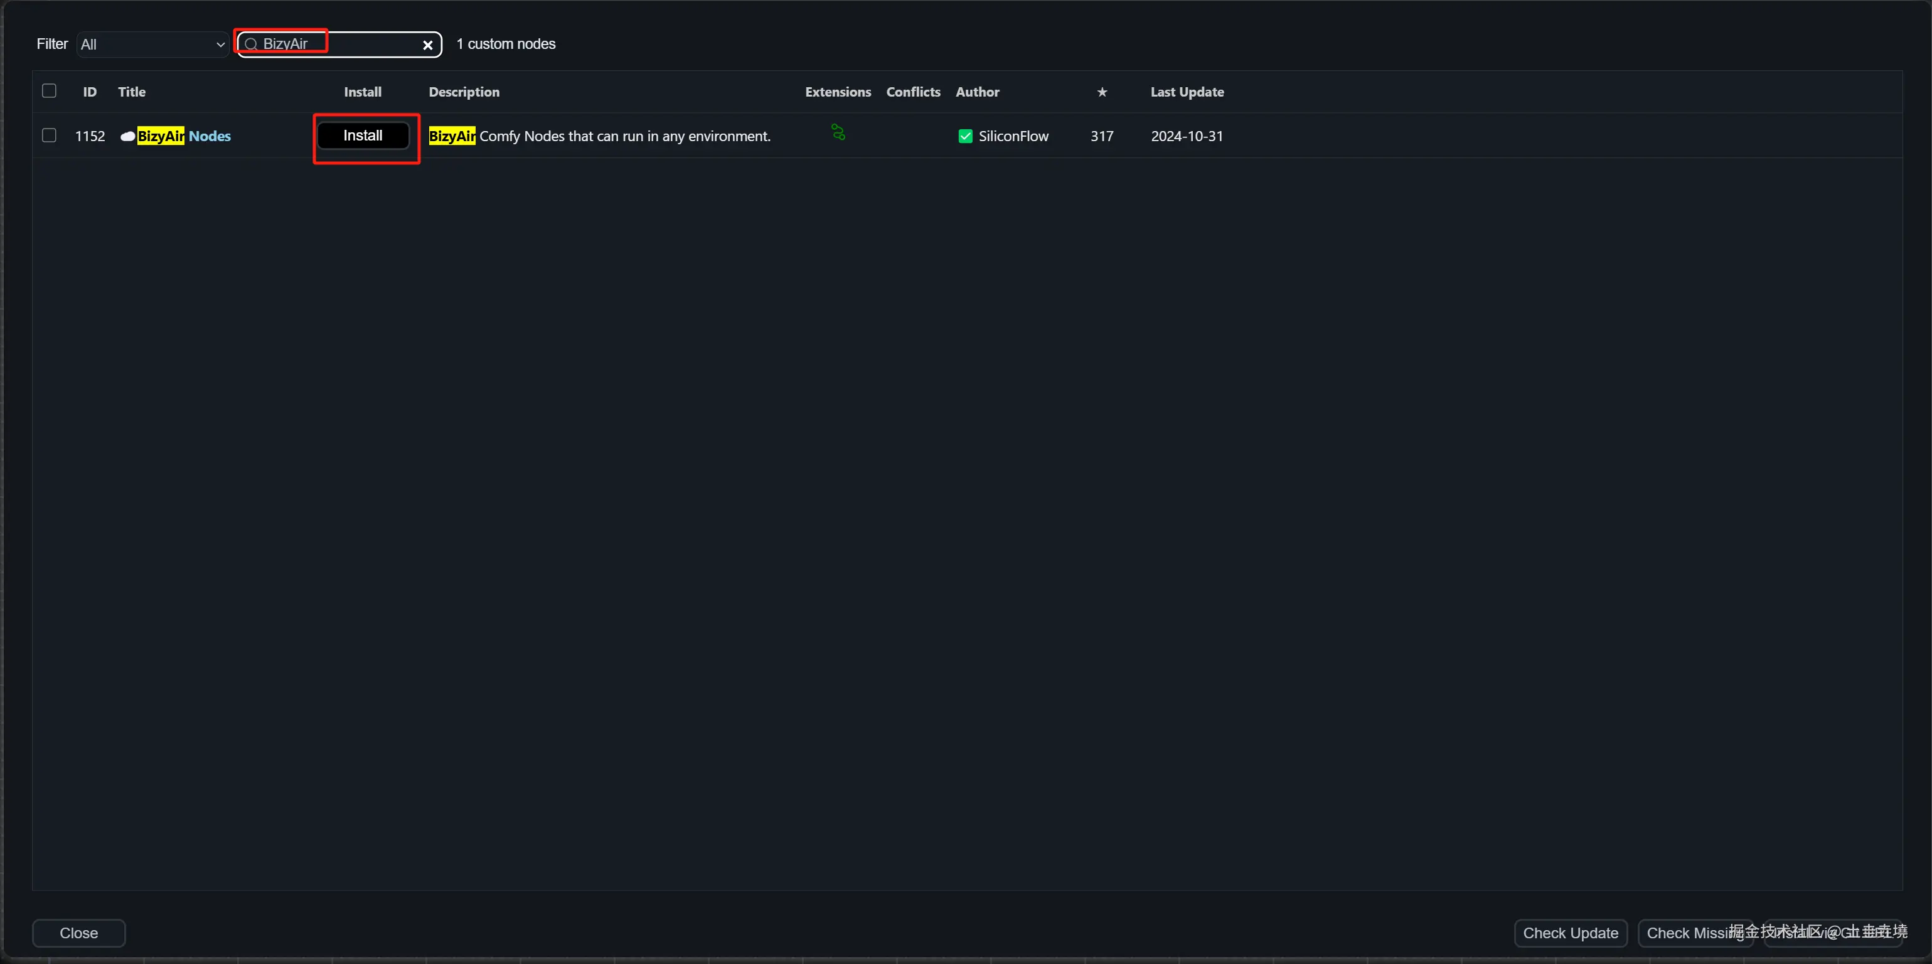Click the Filter dropdown chevron arrow
Viewport: 1932px width, 964px height.
tap(220, 45)
